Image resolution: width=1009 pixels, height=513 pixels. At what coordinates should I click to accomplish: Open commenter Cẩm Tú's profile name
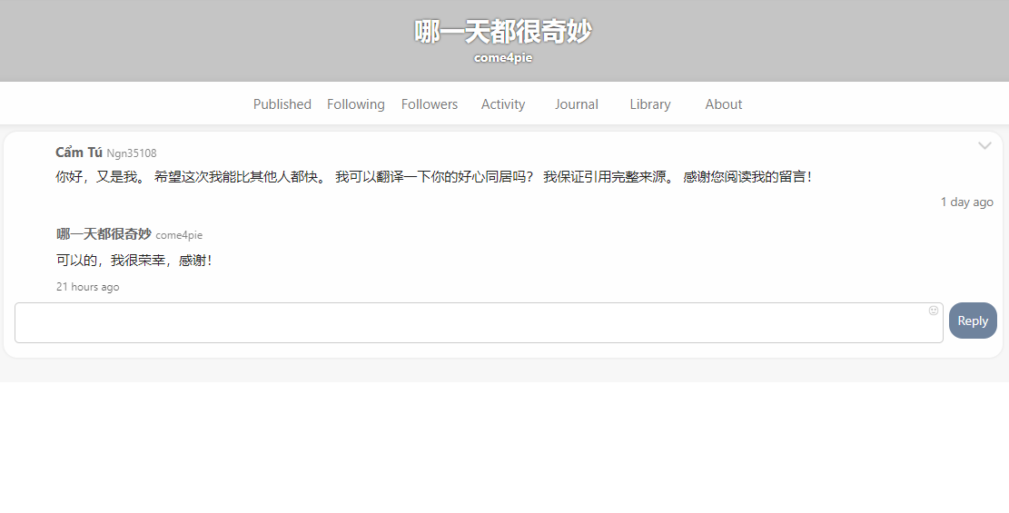tap(79, 153)
